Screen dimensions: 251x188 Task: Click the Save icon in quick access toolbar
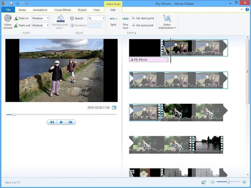tap(11, 4)
